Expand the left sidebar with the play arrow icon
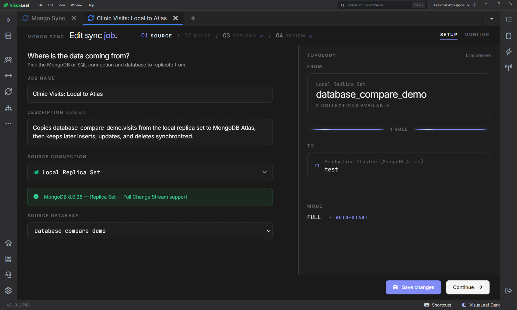This screenshot has width=517, height=310. (x=9, y=20)
